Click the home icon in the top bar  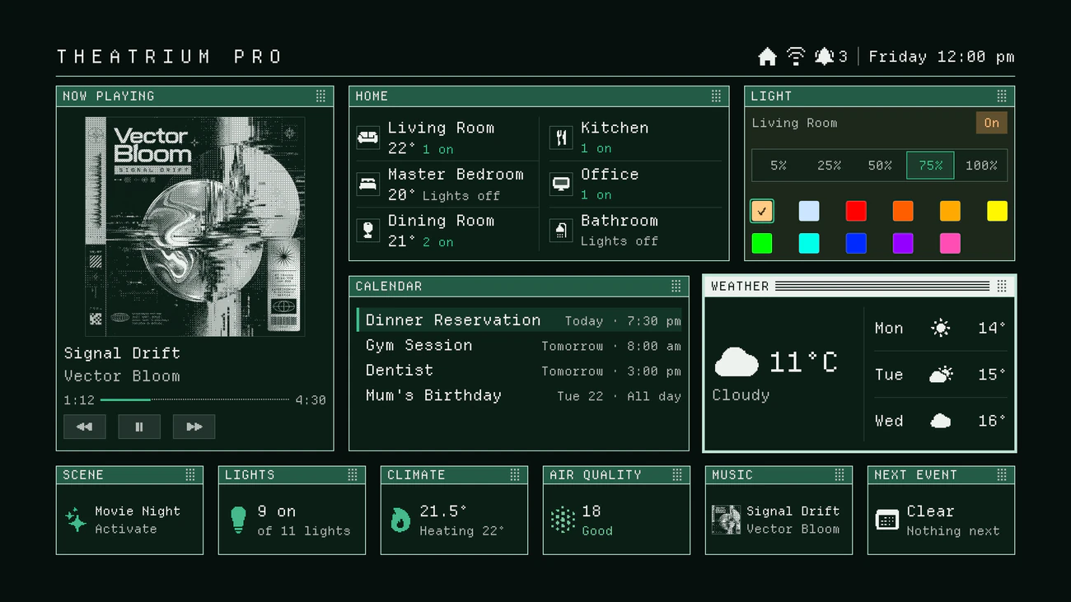767,56
